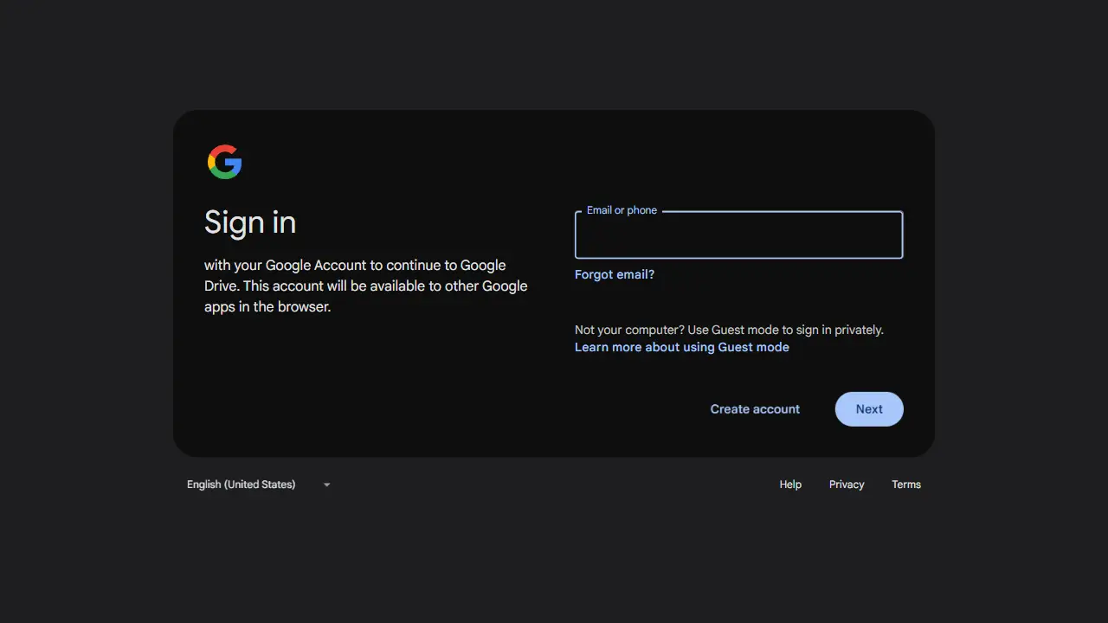Open Learn more about using Guest mode

click(682, 347)
